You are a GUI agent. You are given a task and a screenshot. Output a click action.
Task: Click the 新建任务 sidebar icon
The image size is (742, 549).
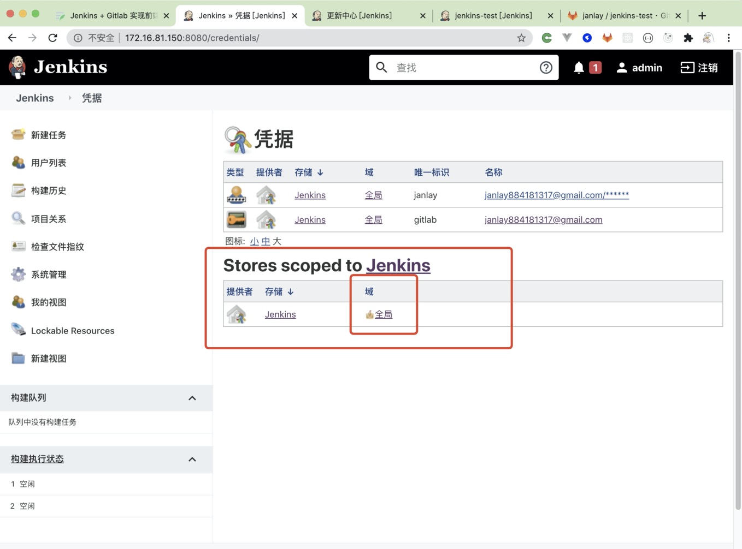point(18,135)
